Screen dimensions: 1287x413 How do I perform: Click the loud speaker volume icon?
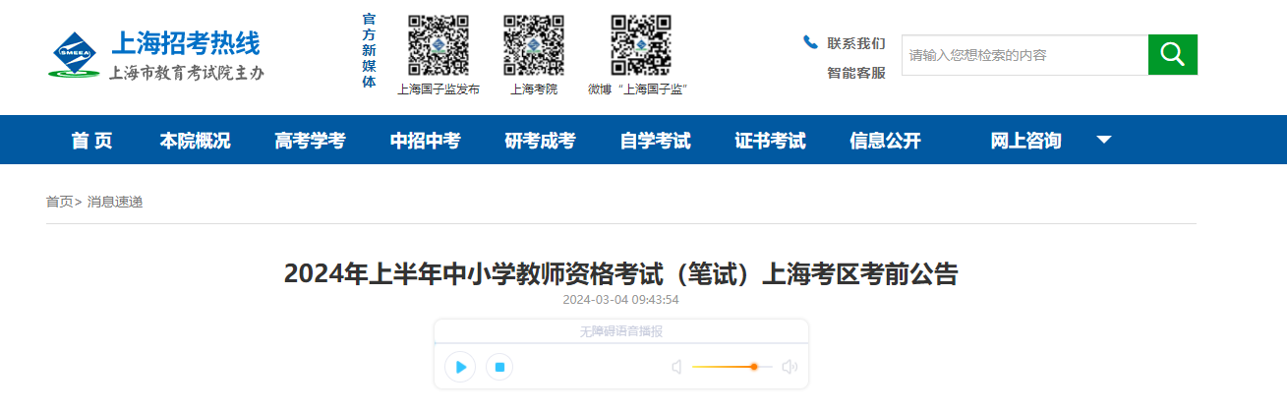pos(789,367)
